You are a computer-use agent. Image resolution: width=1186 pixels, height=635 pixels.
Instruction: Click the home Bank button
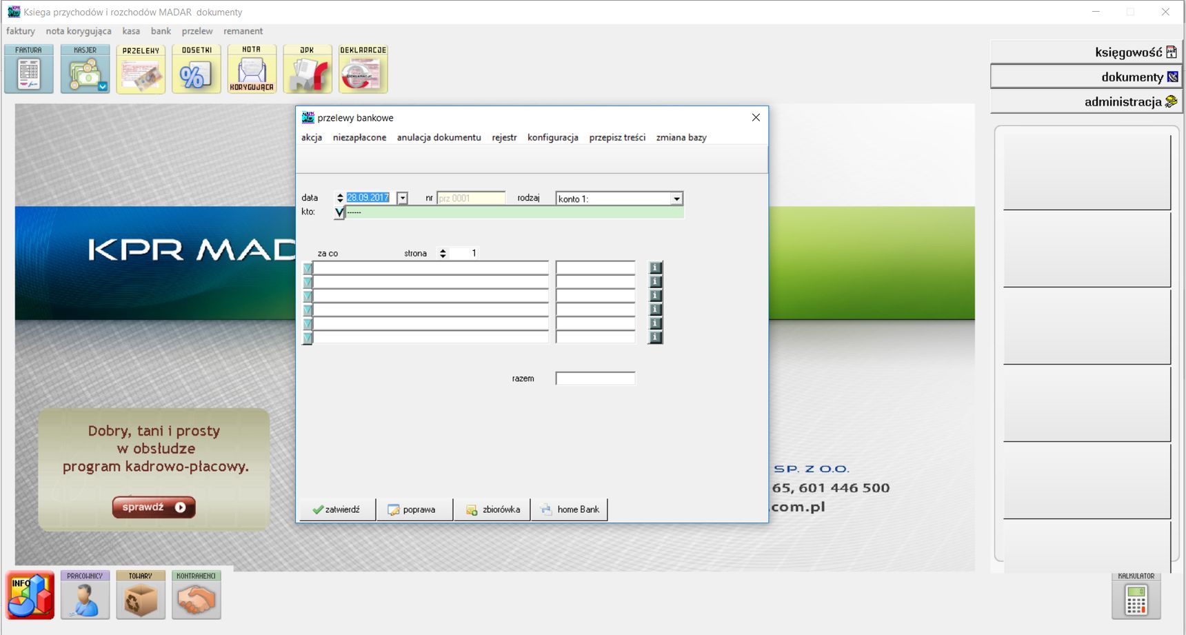(569, 510)
